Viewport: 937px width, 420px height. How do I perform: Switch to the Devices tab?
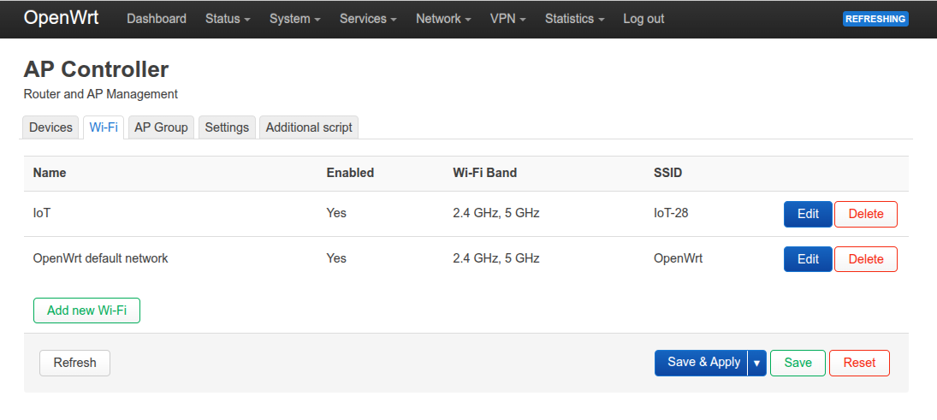(x=50, y=127)
